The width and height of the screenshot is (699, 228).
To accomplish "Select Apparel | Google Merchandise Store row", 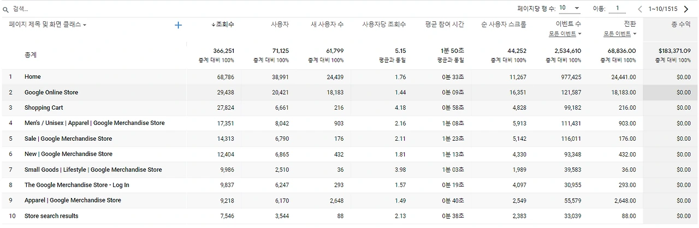I will (73, 200).
